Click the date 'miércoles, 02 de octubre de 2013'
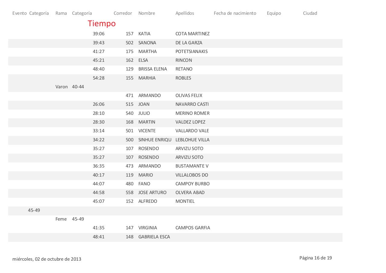This screenshot has height=273, width=386. [47, 259]
